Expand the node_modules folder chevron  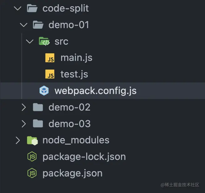coord(18,140)
